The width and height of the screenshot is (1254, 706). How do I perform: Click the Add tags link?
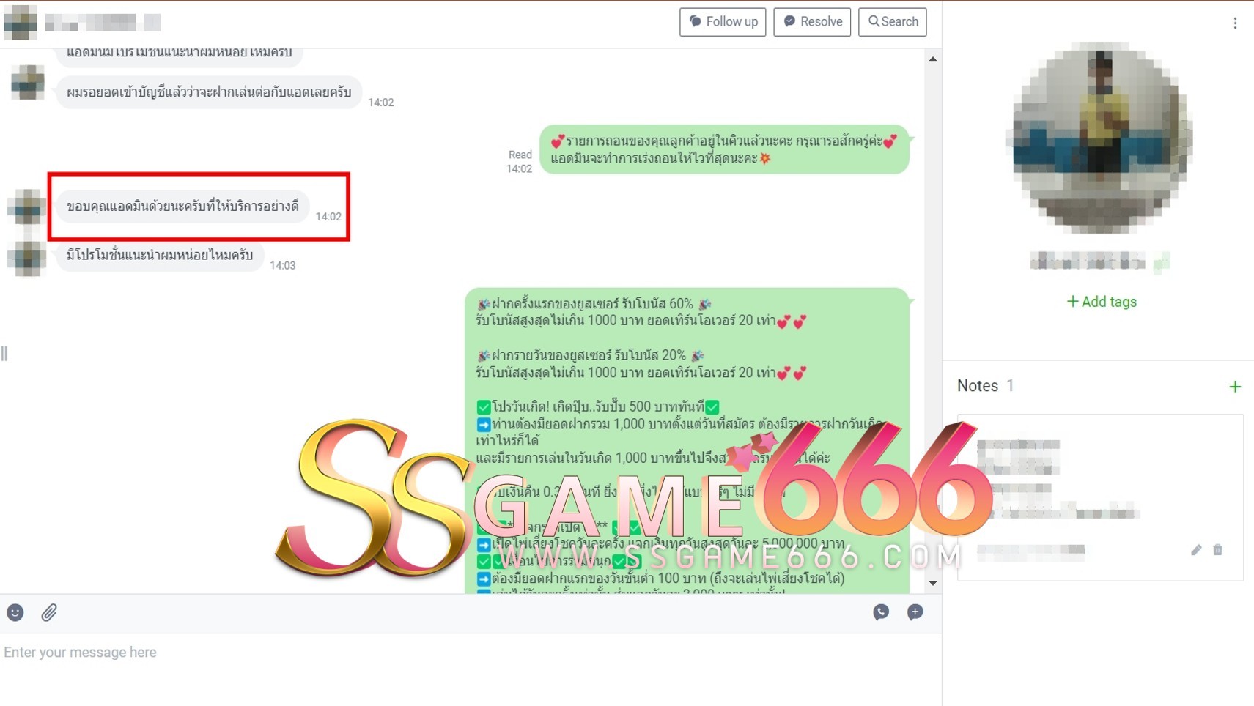pos(1102,302)
